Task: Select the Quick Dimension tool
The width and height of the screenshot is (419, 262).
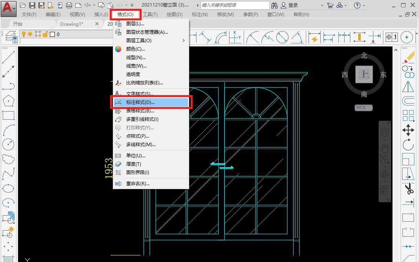Action: [x=315, y=37]
